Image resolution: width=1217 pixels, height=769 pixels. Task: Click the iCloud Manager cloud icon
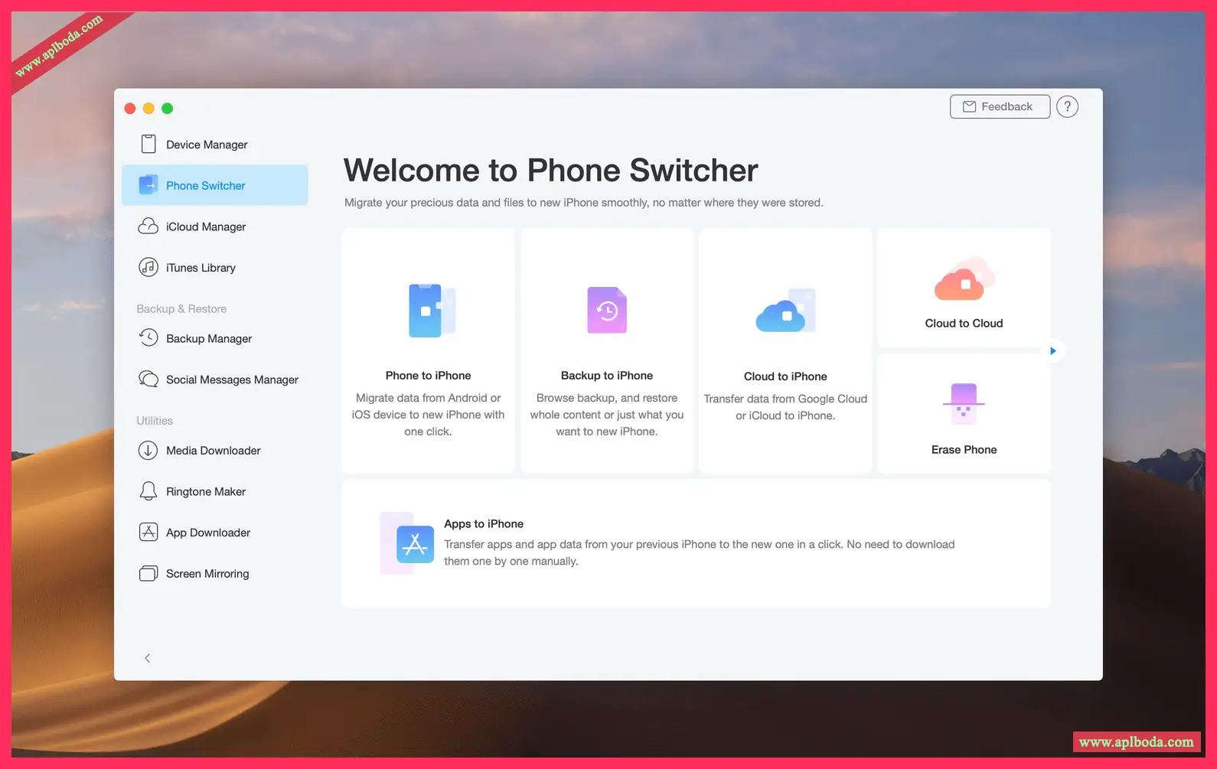point(148,226)
